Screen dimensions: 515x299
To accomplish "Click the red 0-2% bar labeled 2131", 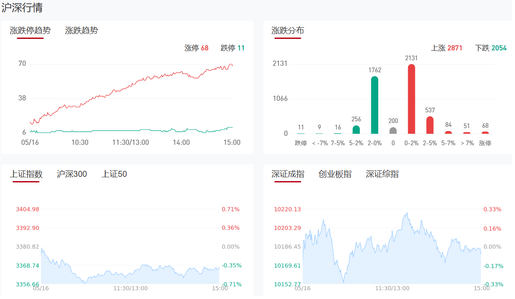I will coord(411,99).
